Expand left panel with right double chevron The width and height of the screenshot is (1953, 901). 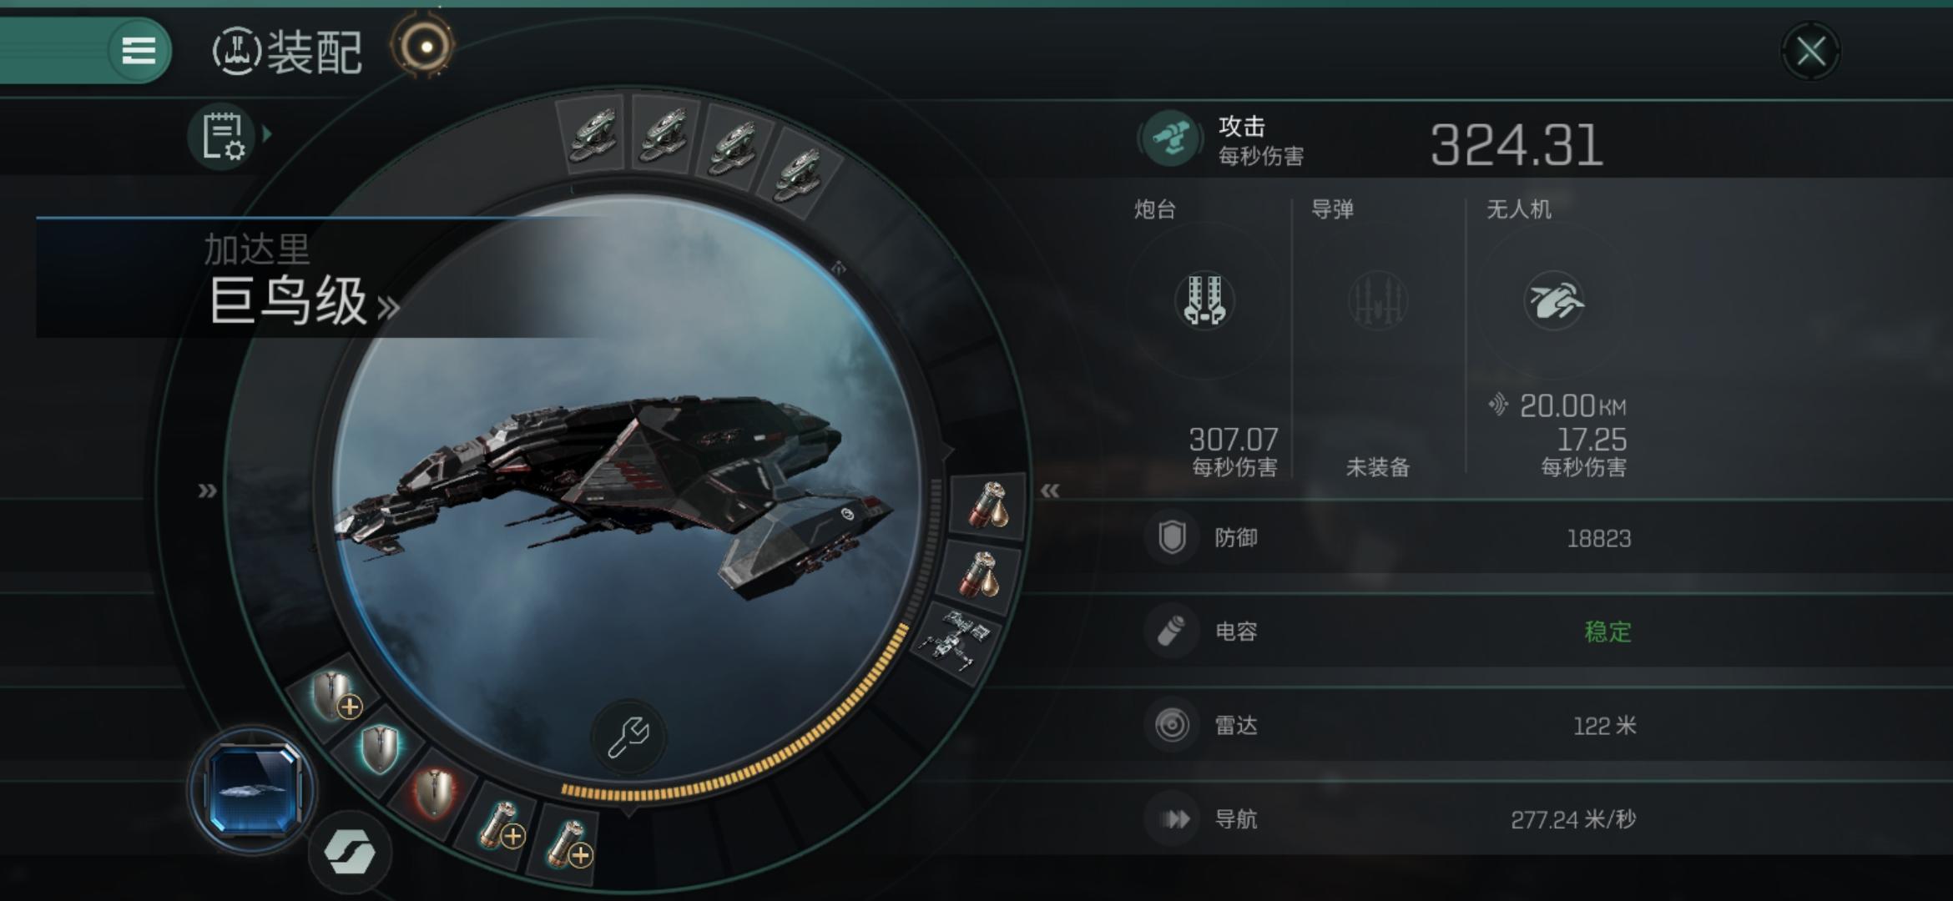click(x=207, y=491)
